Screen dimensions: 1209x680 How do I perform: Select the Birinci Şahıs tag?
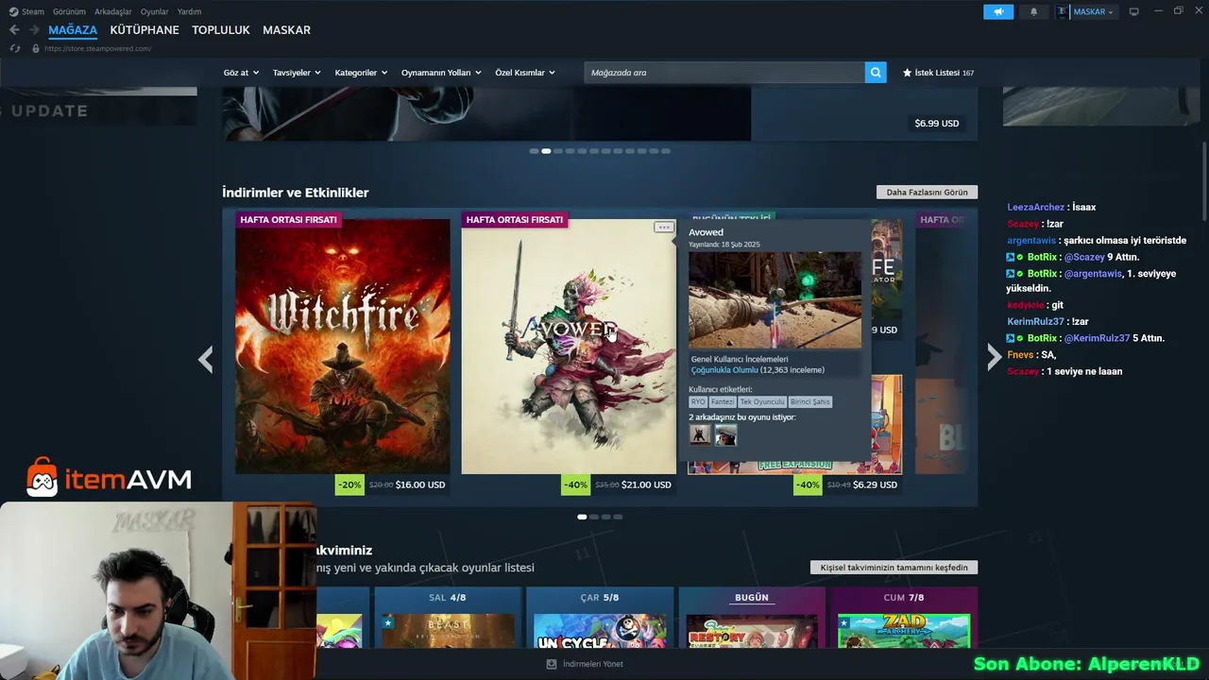point(810,402)
